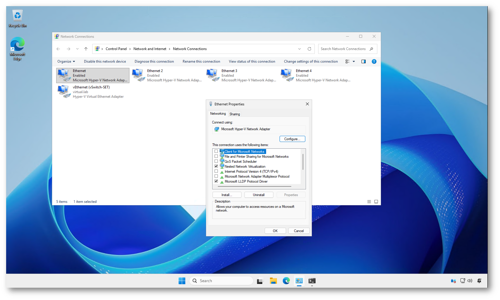Click the refresh icon in address bar
This screenshot has width=500, height=300.
tap(309, 49)
